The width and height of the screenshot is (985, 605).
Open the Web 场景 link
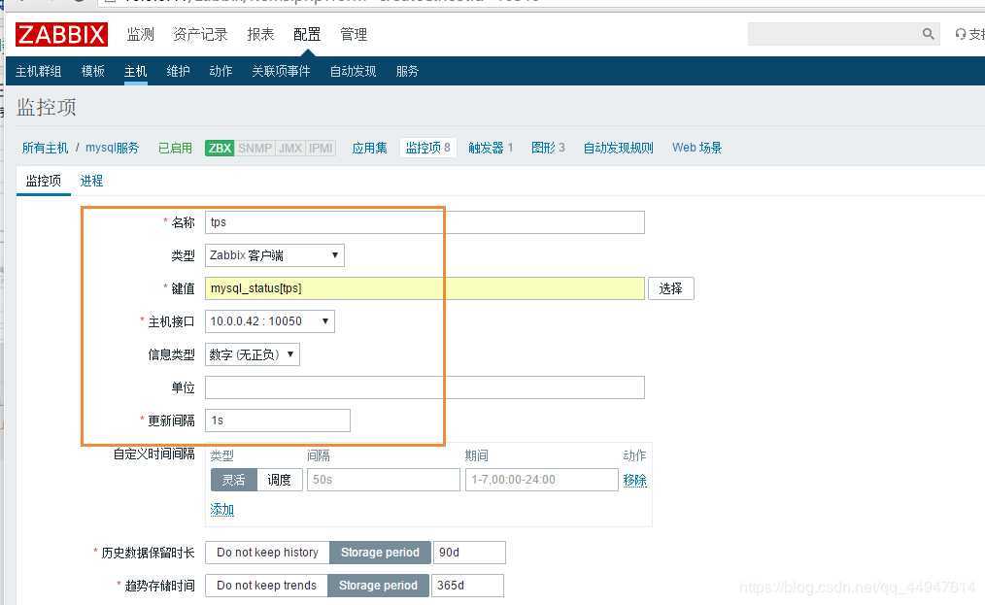click(696, 148)
